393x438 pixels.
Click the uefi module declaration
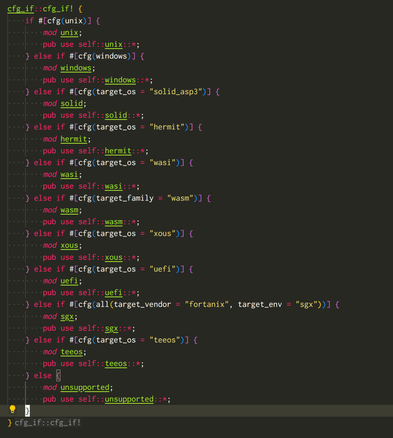[x=69, y=281]
